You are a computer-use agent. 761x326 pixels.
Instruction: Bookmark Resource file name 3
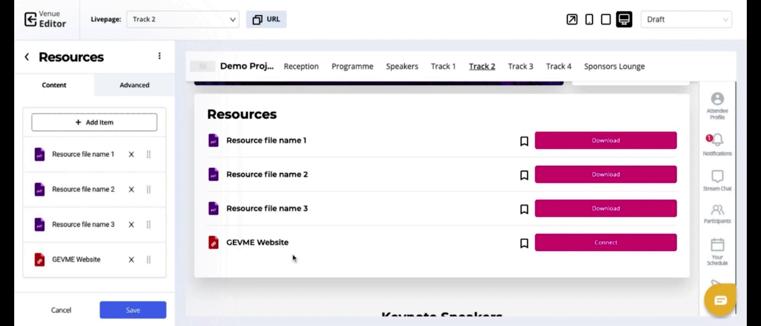point(524,209)
